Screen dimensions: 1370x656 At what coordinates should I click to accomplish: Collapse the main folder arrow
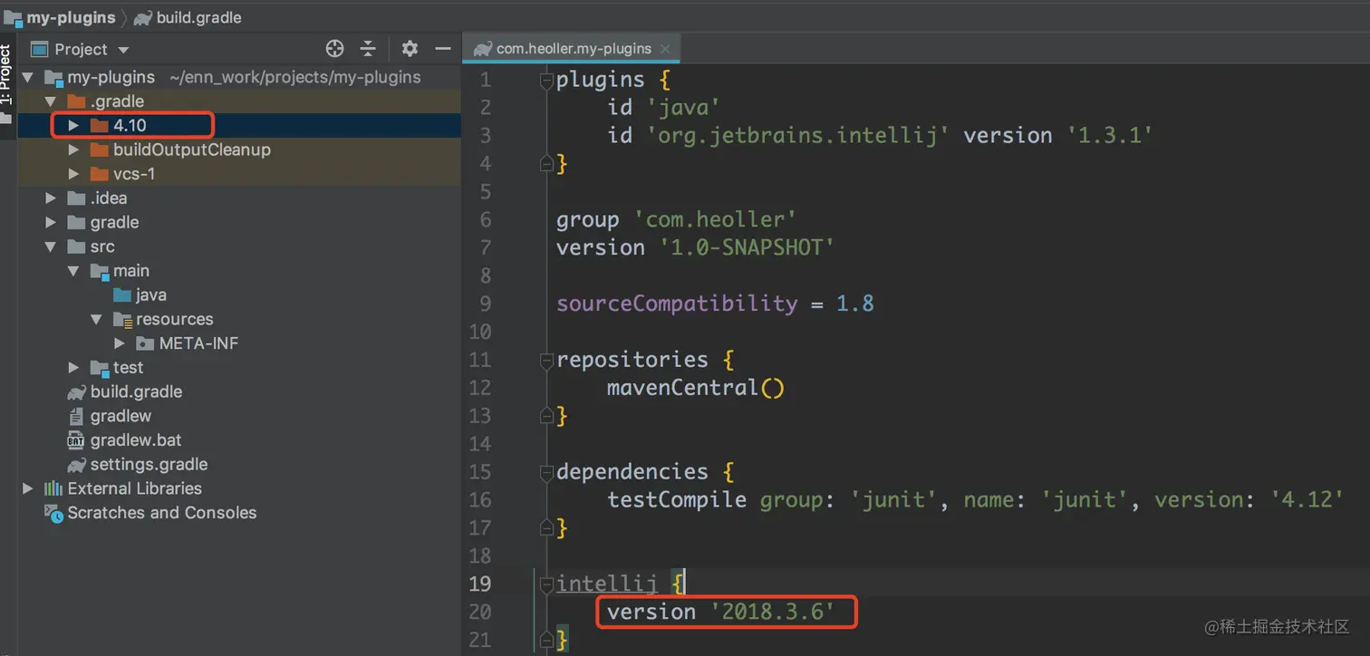(74, 271)
